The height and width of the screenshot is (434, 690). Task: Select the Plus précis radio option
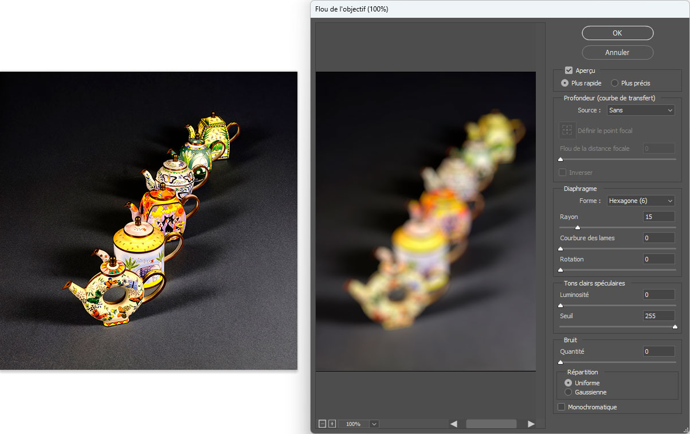tap(614, 83)
